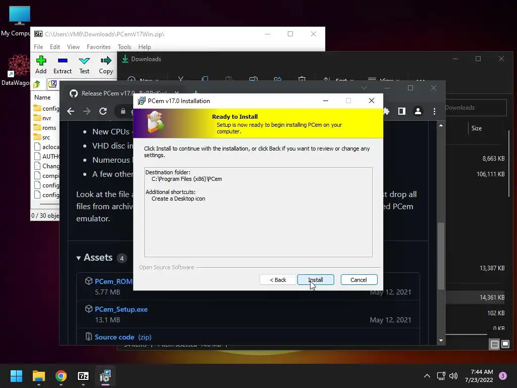Download Source code (zip)
This screenshot has height=388, width=517.
click(x=123, y=337)
